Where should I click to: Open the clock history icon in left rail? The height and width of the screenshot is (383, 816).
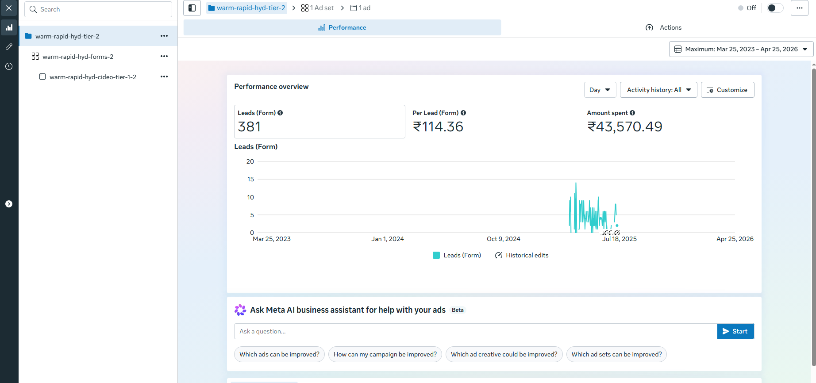coord(9,66)
